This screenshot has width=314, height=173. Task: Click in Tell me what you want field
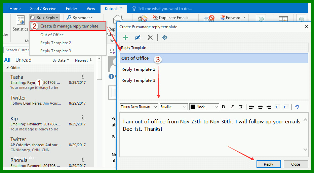pos(165,9)
